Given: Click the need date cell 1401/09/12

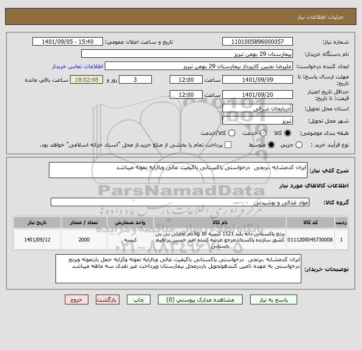Looking at the screenshot, I should pos(37,240).
